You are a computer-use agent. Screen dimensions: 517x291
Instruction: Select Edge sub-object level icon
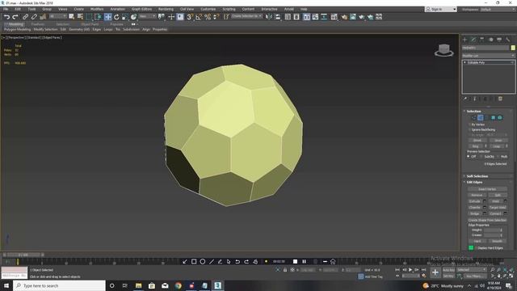(x=481, y=117)
